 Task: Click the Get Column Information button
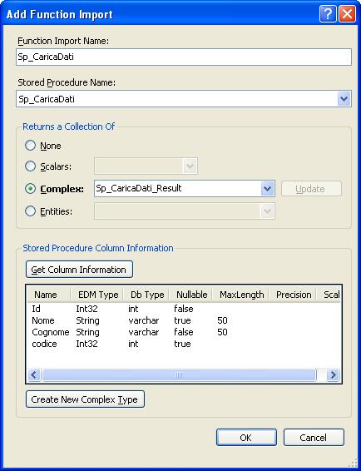click(79, 270)
